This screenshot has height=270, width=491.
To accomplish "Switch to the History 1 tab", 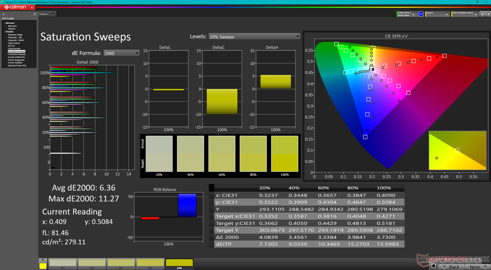I will pyautogui.click(x=44, y=14).
